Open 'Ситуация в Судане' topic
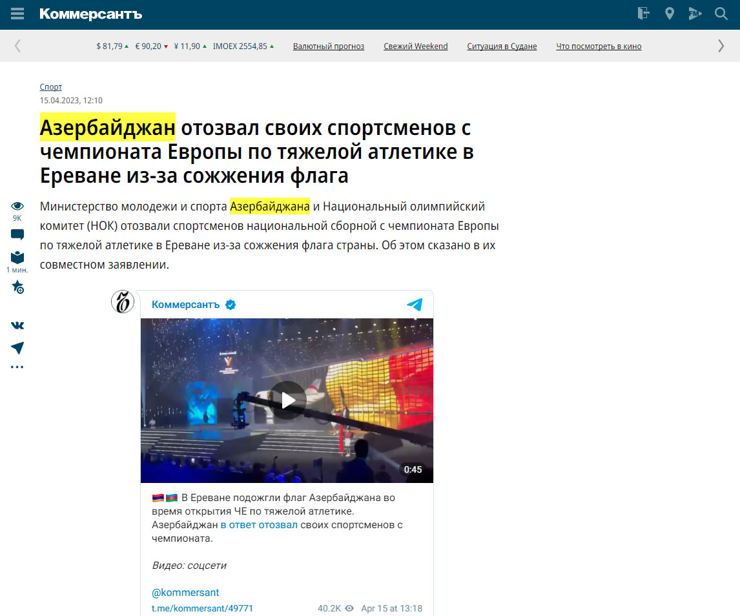The image size is (740, 616). pyautogui.click(x=502, y=46)
